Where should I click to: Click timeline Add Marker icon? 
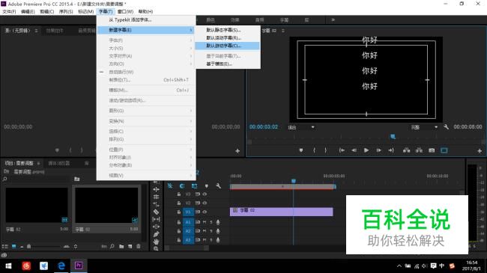click(207, 185)
